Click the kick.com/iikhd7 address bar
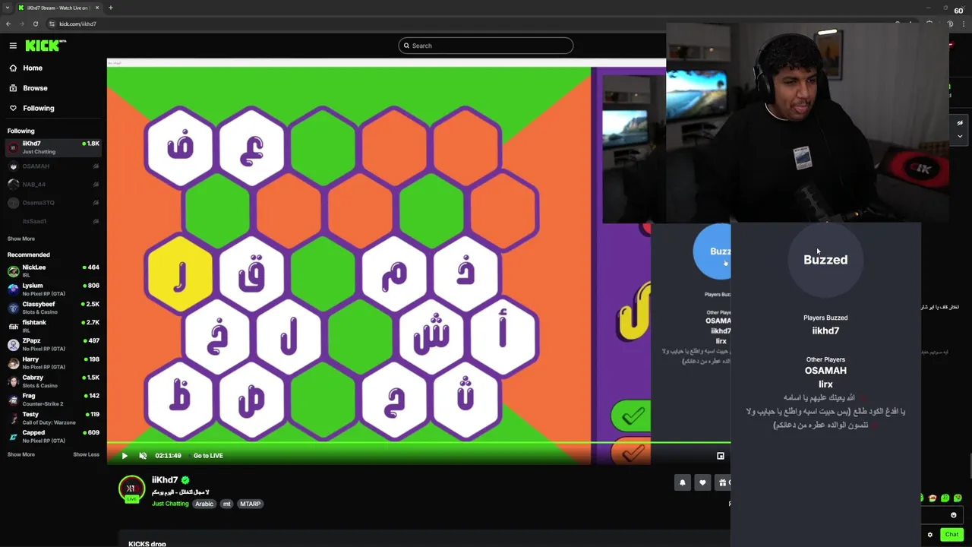Screen dimensions: 972x547 pos(77,24)
